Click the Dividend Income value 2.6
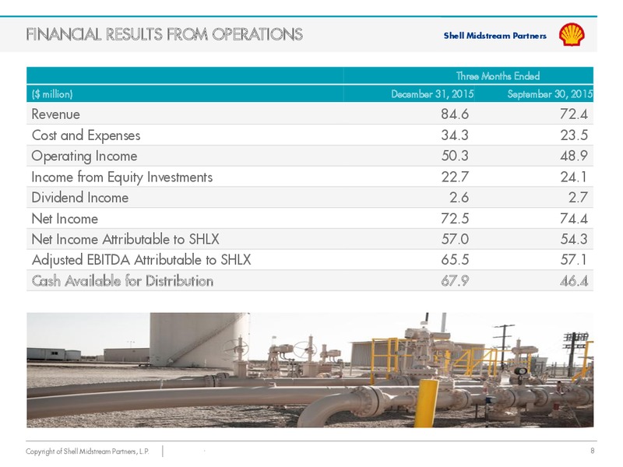 (459, 198)
